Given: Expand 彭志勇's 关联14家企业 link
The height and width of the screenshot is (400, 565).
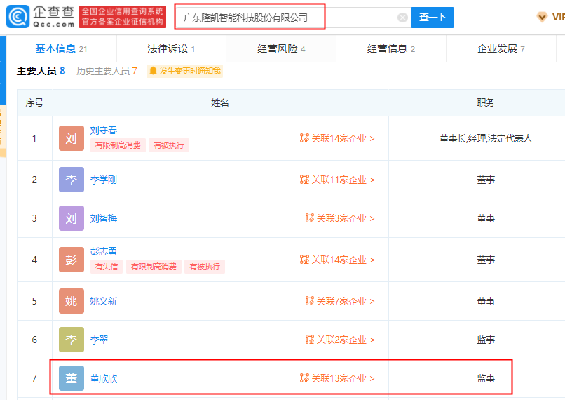Looking at the screenshot, I should (x=337, y=260).
